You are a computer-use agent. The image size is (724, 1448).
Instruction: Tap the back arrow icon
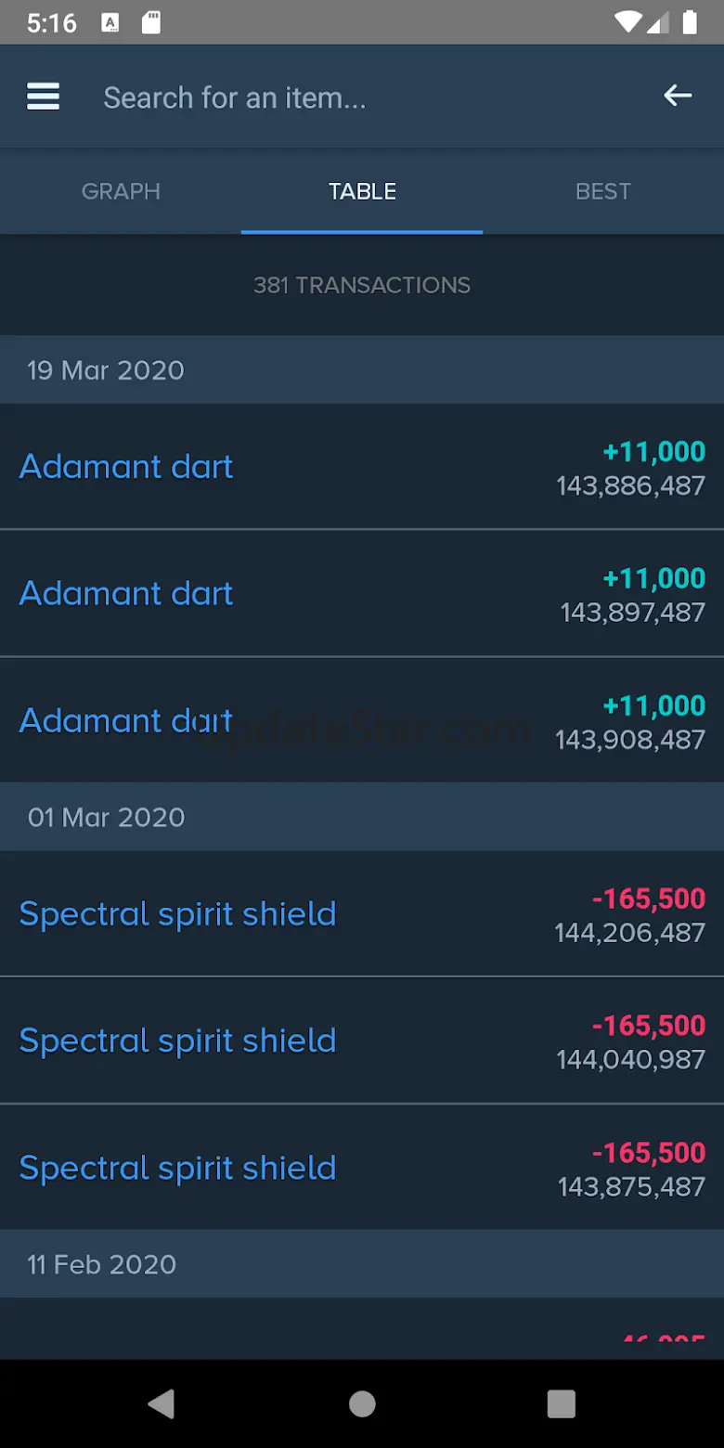pyautogui.click(x=678, y=96)
